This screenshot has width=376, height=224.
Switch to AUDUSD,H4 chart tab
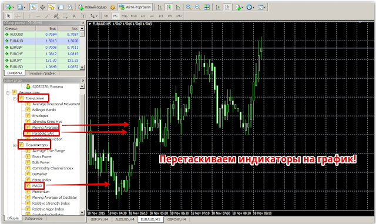click(125, 219)
